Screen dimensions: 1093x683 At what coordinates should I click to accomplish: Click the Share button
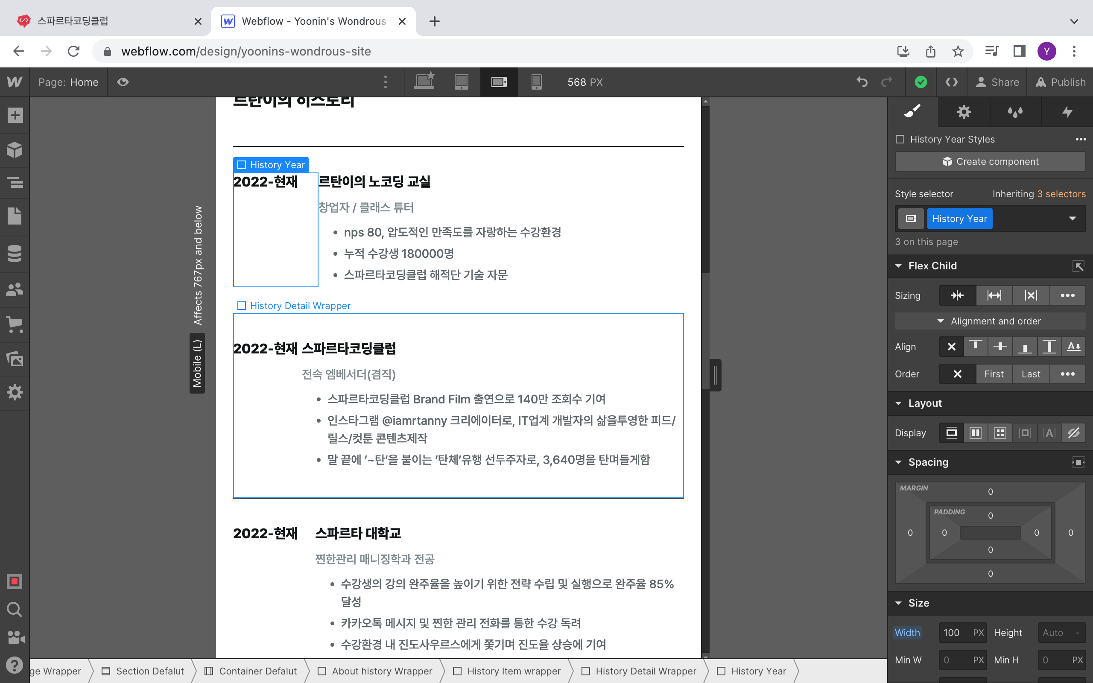997,82
